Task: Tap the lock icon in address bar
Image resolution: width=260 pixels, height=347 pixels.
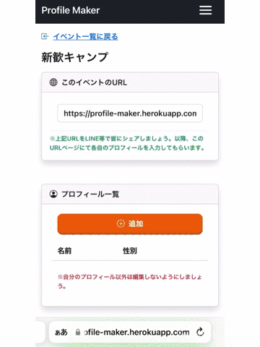Action: point(78,332)
